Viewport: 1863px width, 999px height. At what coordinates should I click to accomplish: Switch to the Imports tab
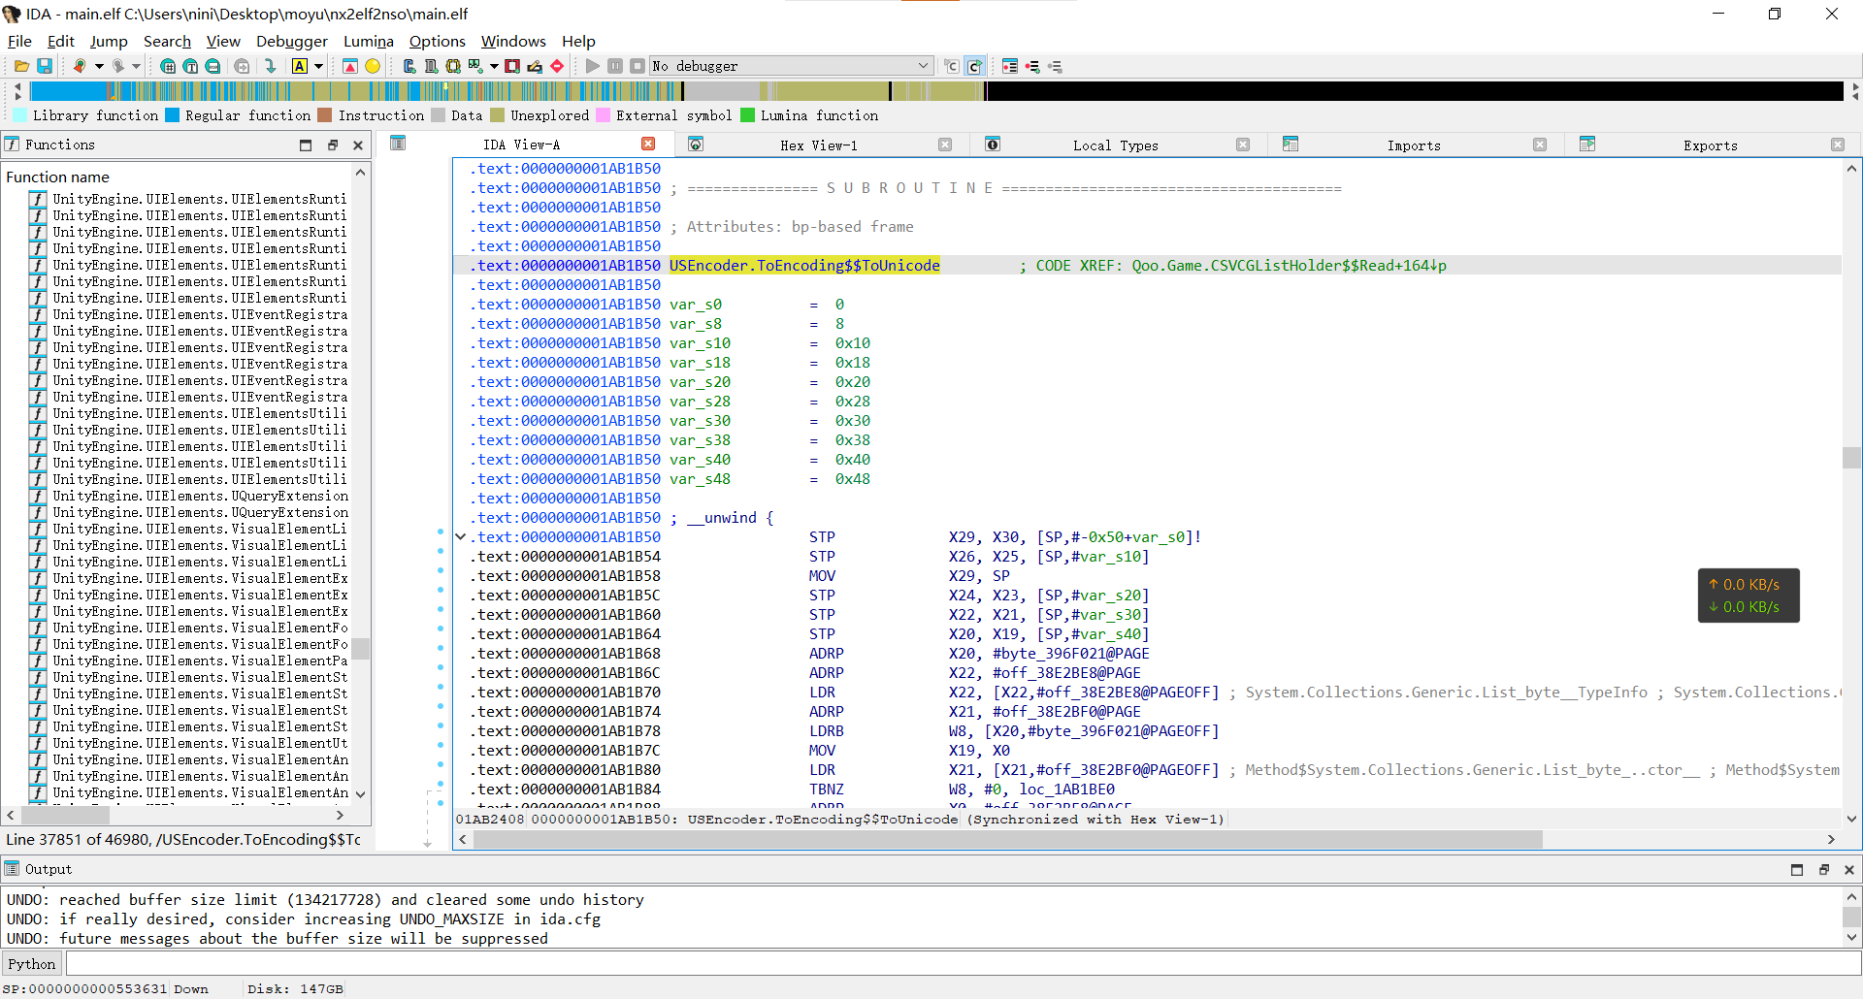1414,145
